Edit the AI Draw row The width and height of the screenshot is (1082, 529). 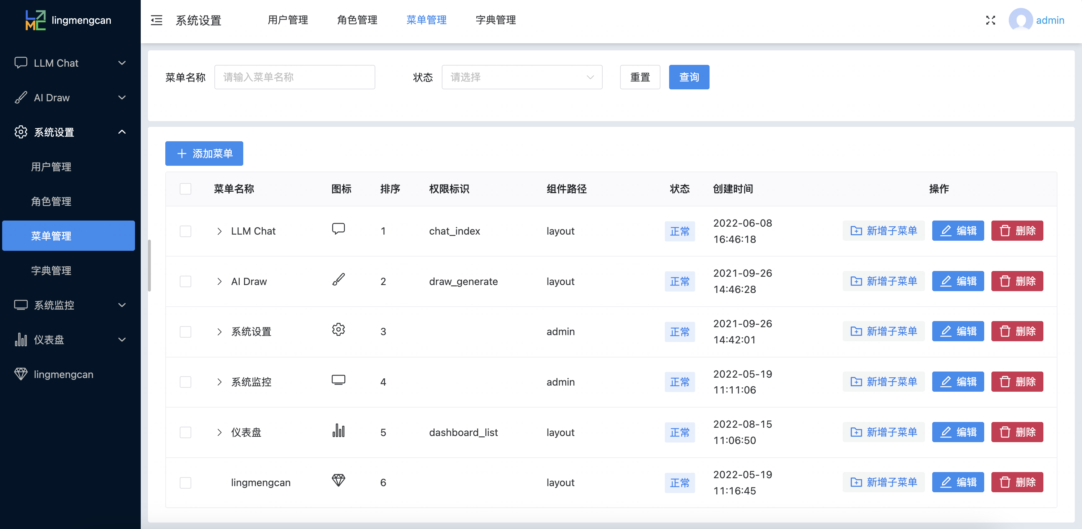[958, 281]
